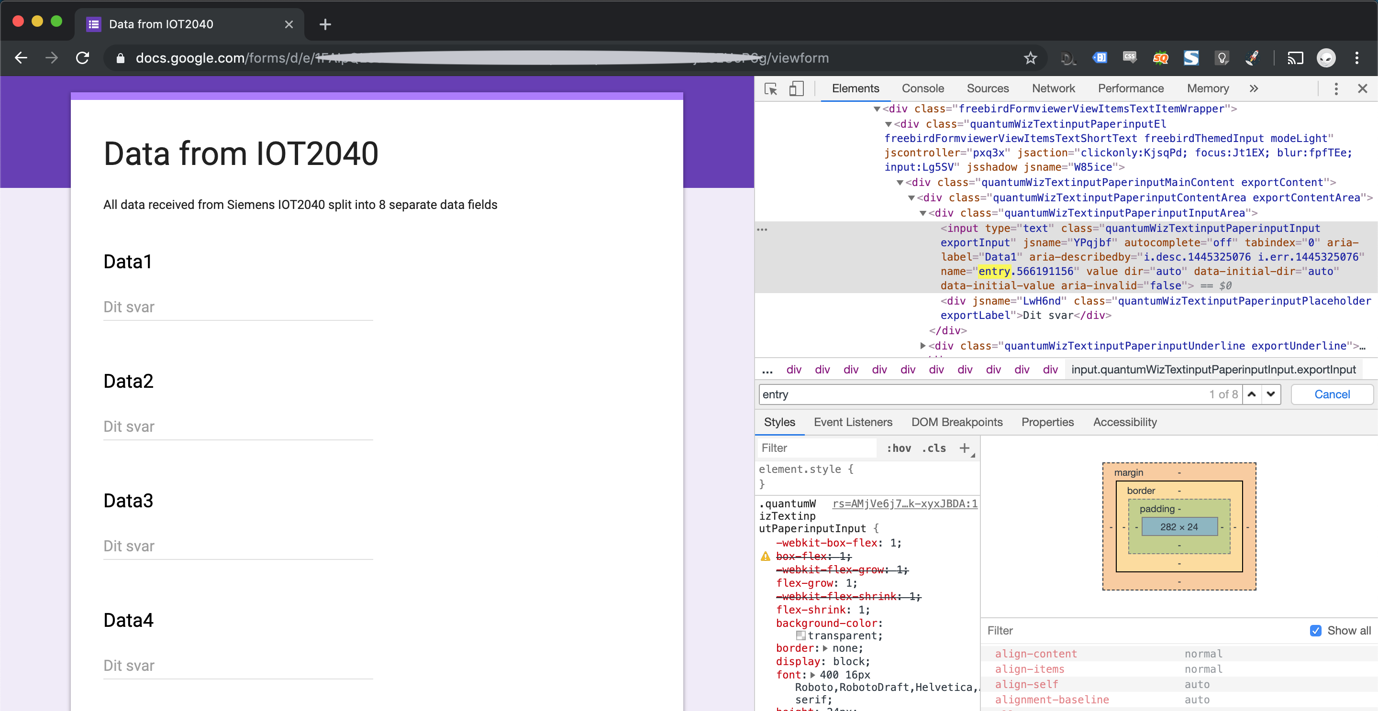1378x711 pixels.
Task: Click the Data4 answer field
Action: pos(238,666)
